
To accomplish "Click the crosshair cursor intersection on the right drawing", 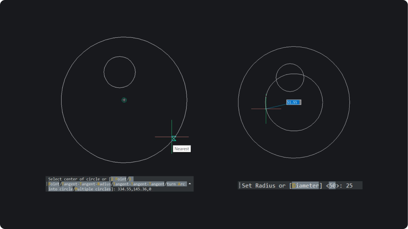I will (266, 109).
